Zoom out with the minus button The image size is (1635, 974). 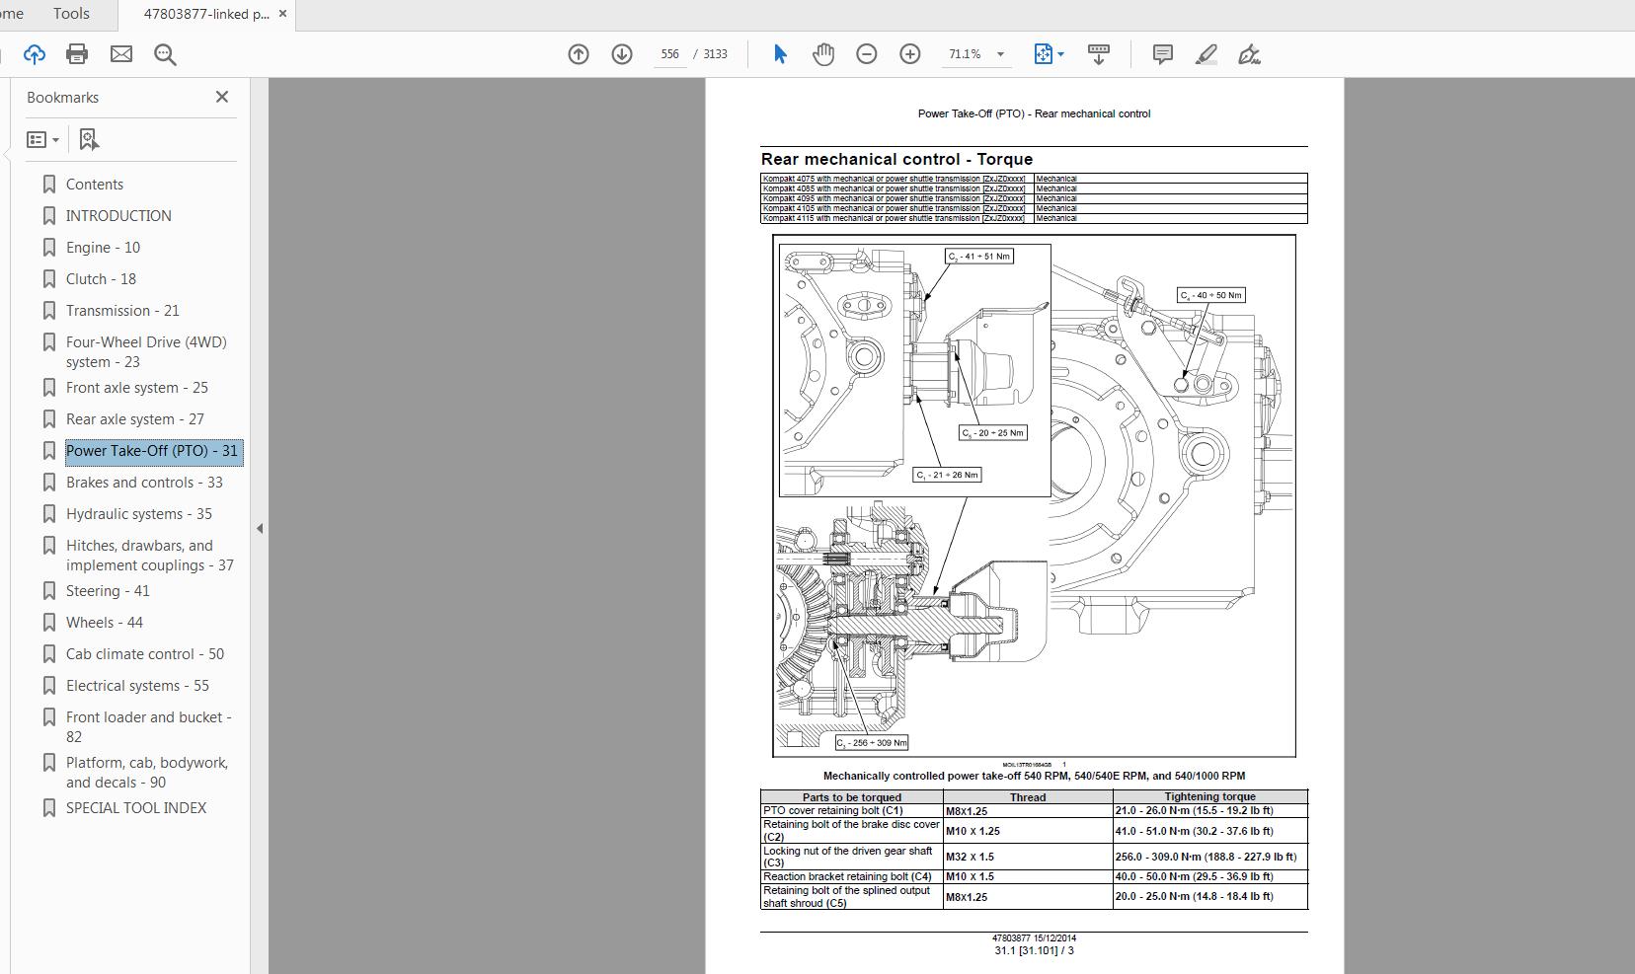tap(867, 54)
